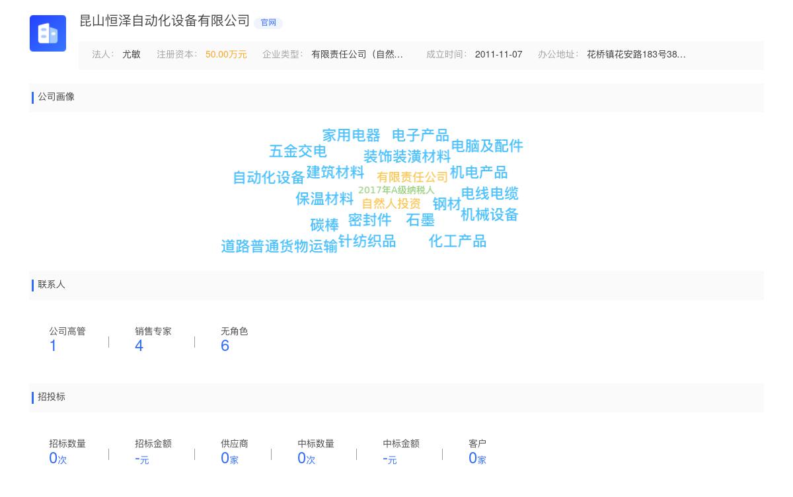The height and width of the screenshot is (497, 793).
Task: Click word cloud tag 电脑及配件
Action: click(x=487, y=146)
